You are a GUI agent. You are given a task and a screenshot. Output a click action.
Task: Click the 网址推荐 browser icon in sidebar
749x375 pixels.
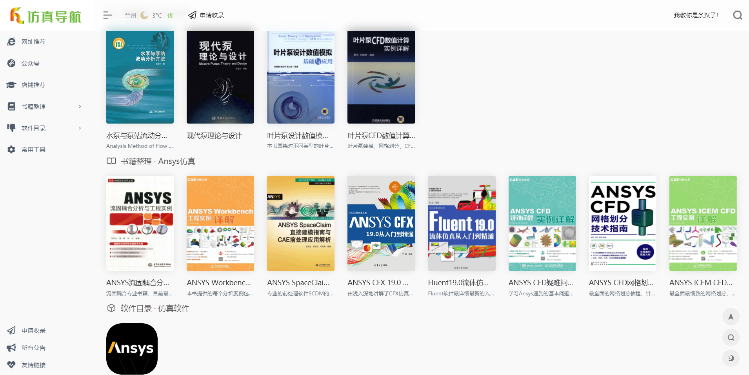click(x=11, y=42)
